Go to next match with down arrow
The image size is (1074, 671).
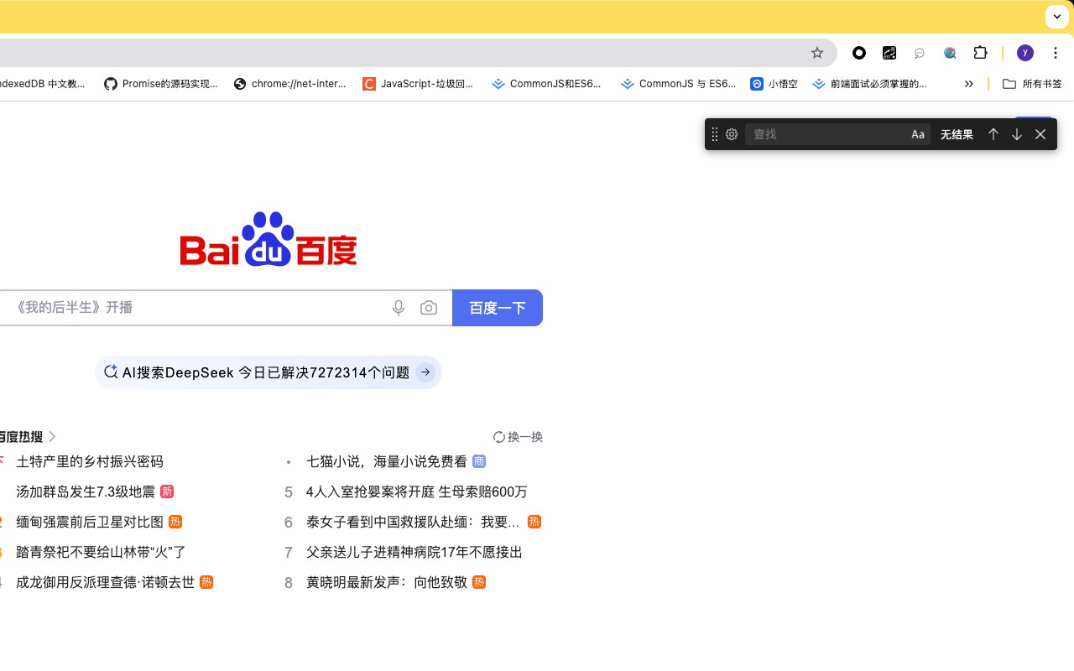point(1017,134)
